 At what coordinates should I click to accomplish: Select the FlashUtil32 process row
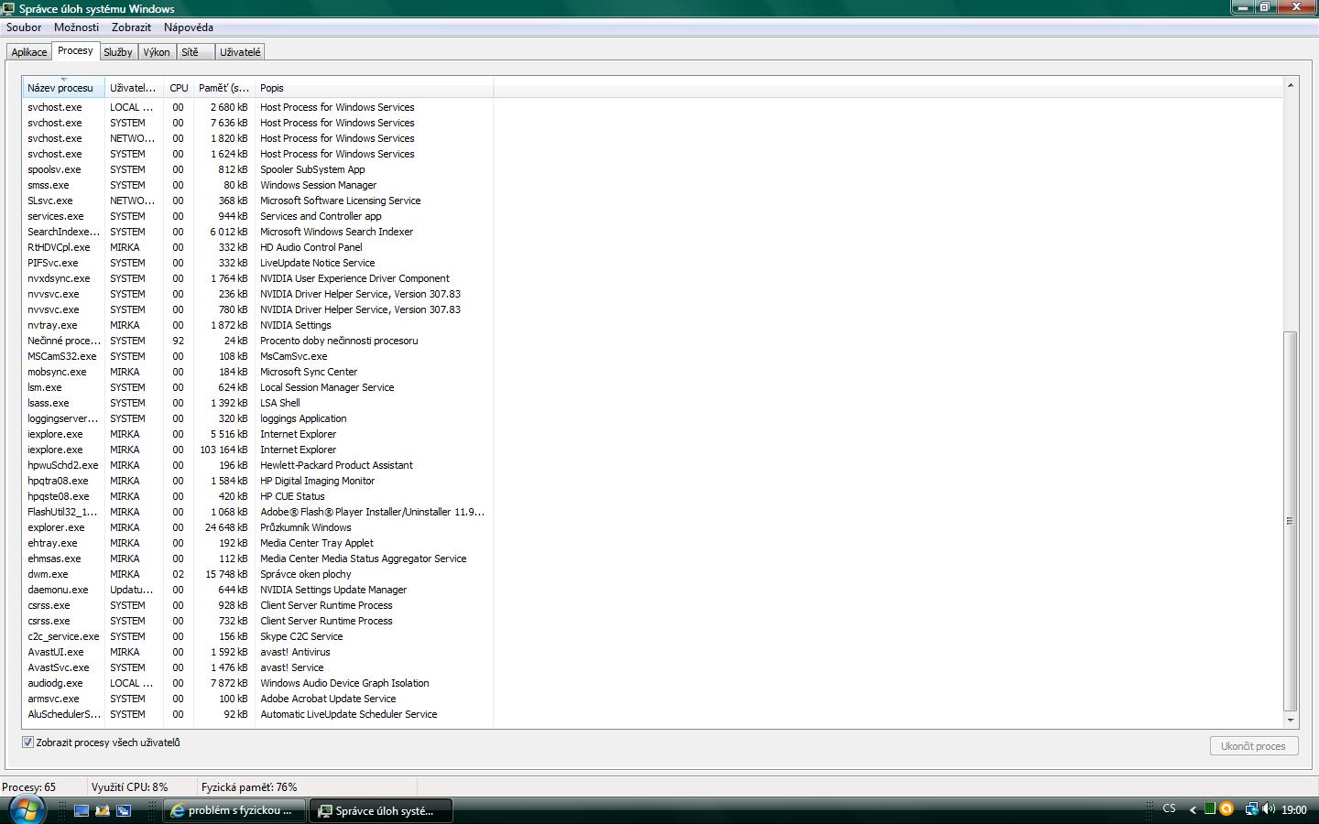[256, 512]
